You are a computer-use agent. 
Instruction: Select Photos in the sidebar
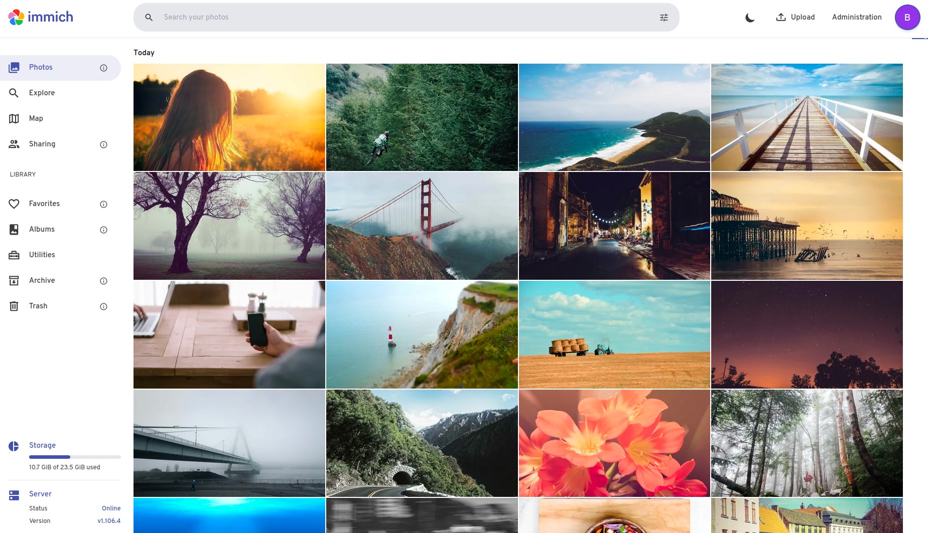click(x=60, y=68)
